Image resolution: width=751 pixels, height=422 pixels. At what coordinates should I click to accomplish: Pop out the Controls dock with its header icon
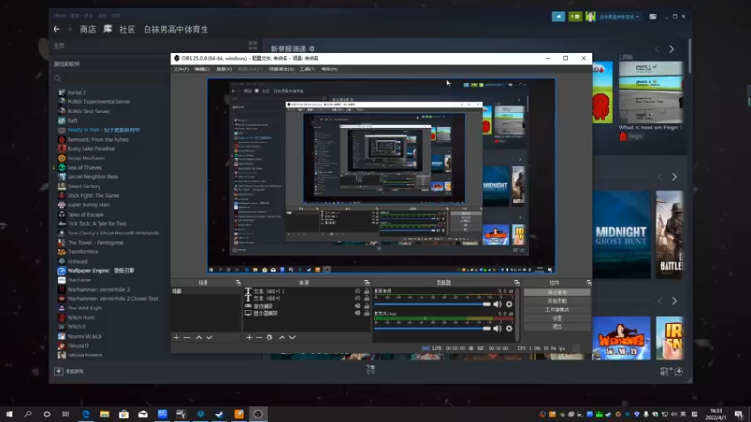point(589,283)
